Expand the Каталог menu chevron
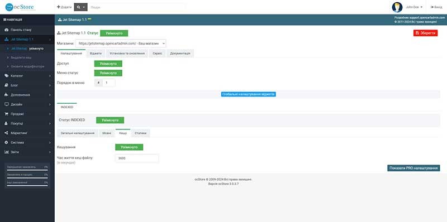 pyautogui.click(x=50, y=76)
